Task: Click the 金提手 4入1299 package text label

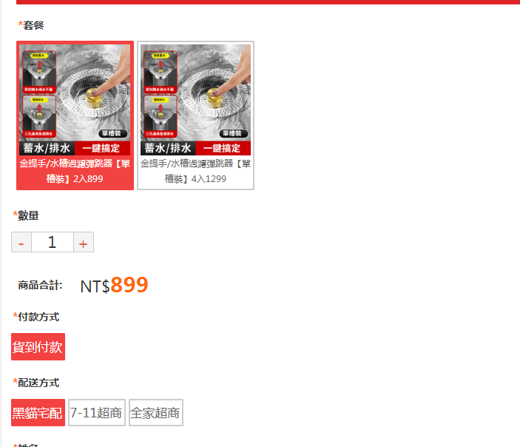Action: pyautogui.click(x=196, y=171)
